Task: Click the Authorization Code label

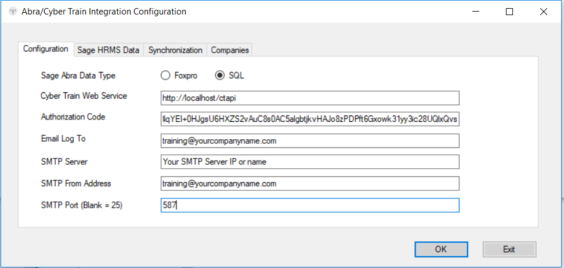Action: point(73,117)
